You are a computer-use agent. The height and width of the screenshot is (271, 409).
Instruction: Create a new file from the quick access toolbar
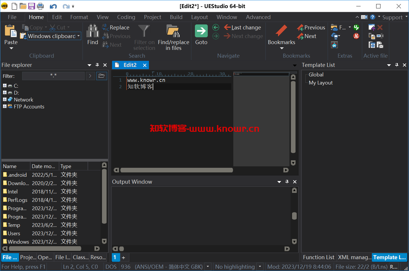(14, 6)
